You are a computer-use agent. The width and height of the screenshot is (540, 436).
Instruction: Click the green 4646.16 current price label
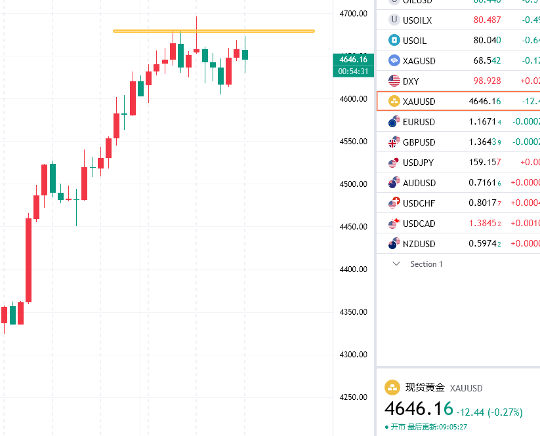click(354, 60)
